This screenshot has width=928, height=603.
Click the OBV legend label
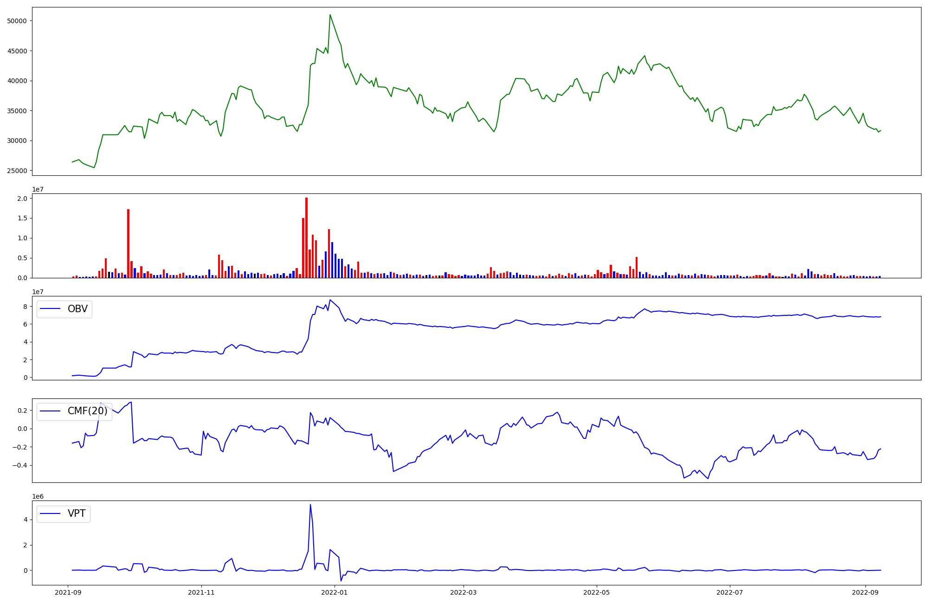click(x=77, y=309)
